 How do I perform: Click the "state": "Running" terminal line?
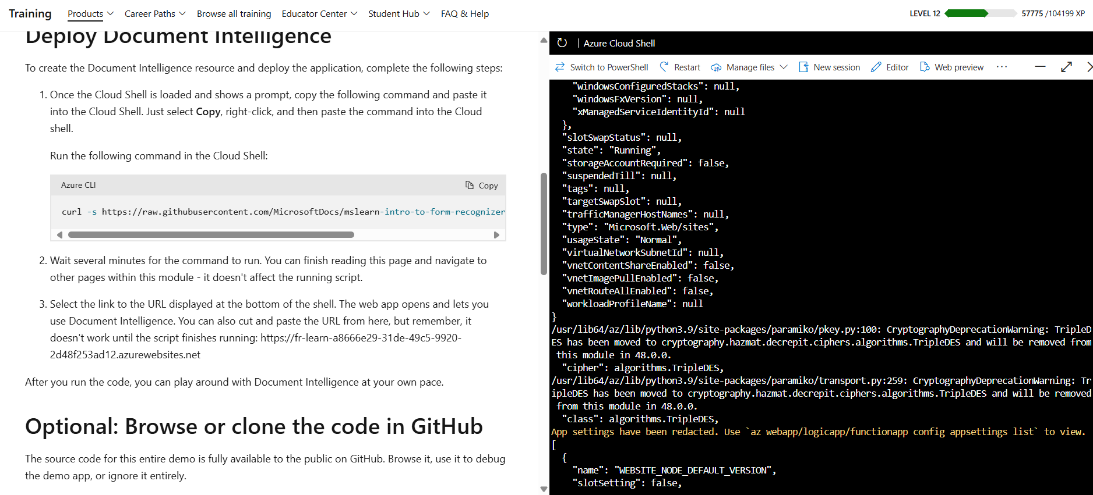pos(611,150)
